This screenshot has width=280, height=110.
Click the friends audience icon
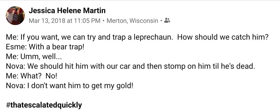[x=167, y=20]
